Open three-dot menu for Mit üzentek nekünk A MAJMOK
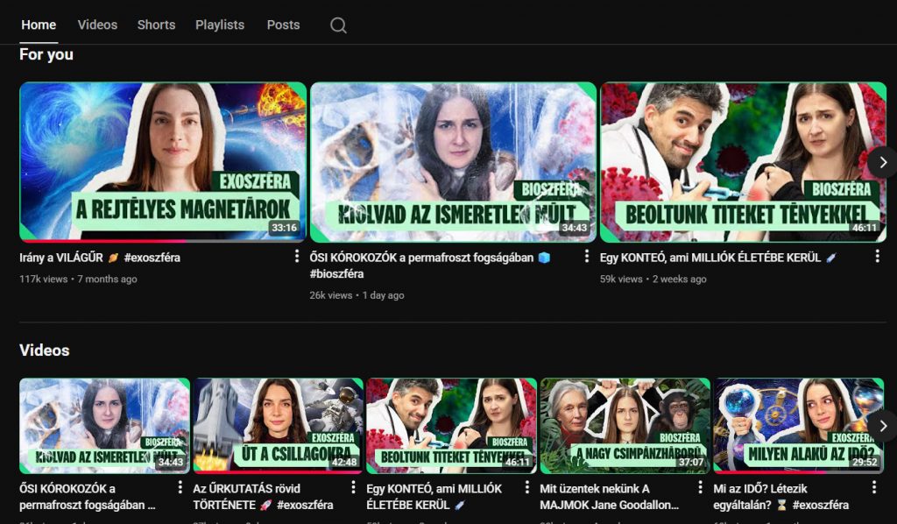 (700, 487)
